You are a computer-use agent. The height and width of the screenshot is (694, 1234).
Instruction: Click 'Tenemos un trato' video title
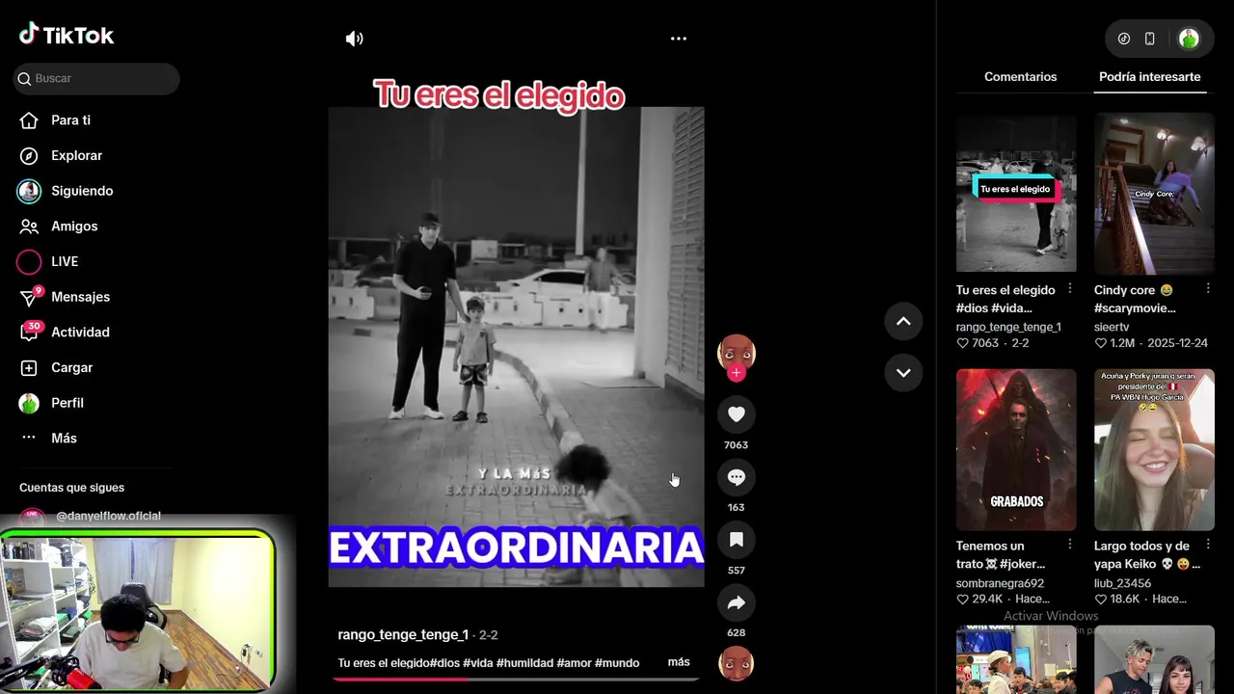1001,555
